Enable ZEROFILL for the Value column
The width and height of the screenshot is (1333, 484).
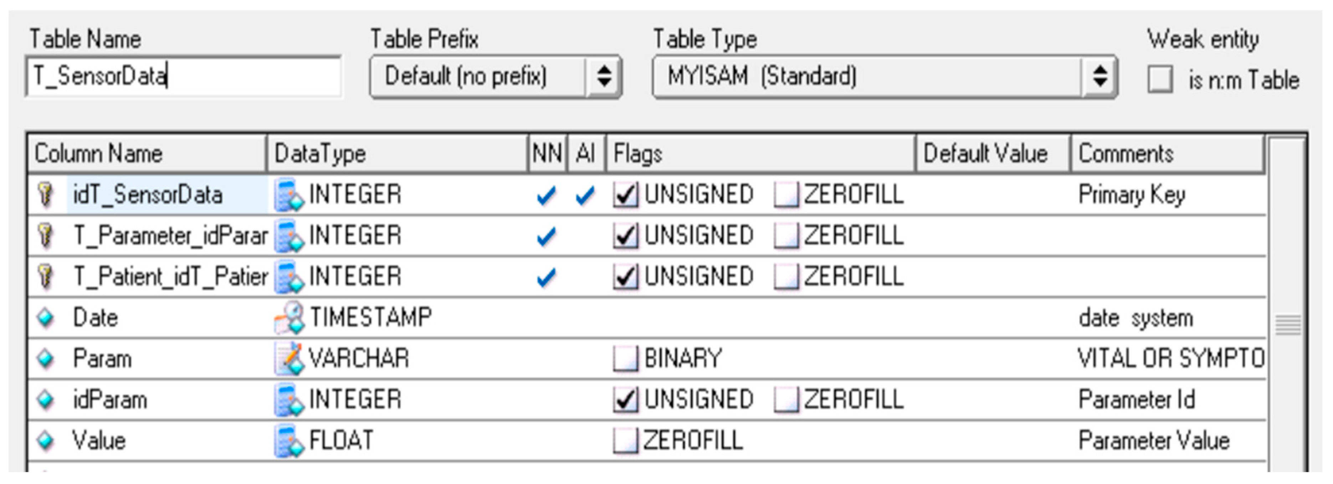(x=626, y=441)
